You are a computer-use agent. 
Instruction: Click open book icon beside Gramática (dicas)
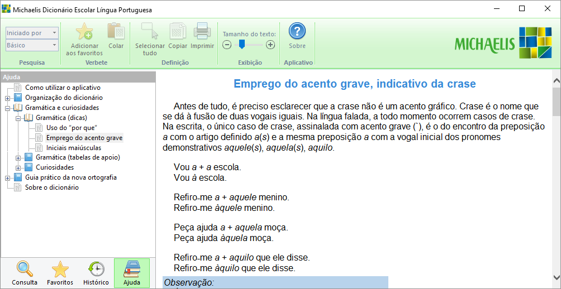[x=28, y=118]
